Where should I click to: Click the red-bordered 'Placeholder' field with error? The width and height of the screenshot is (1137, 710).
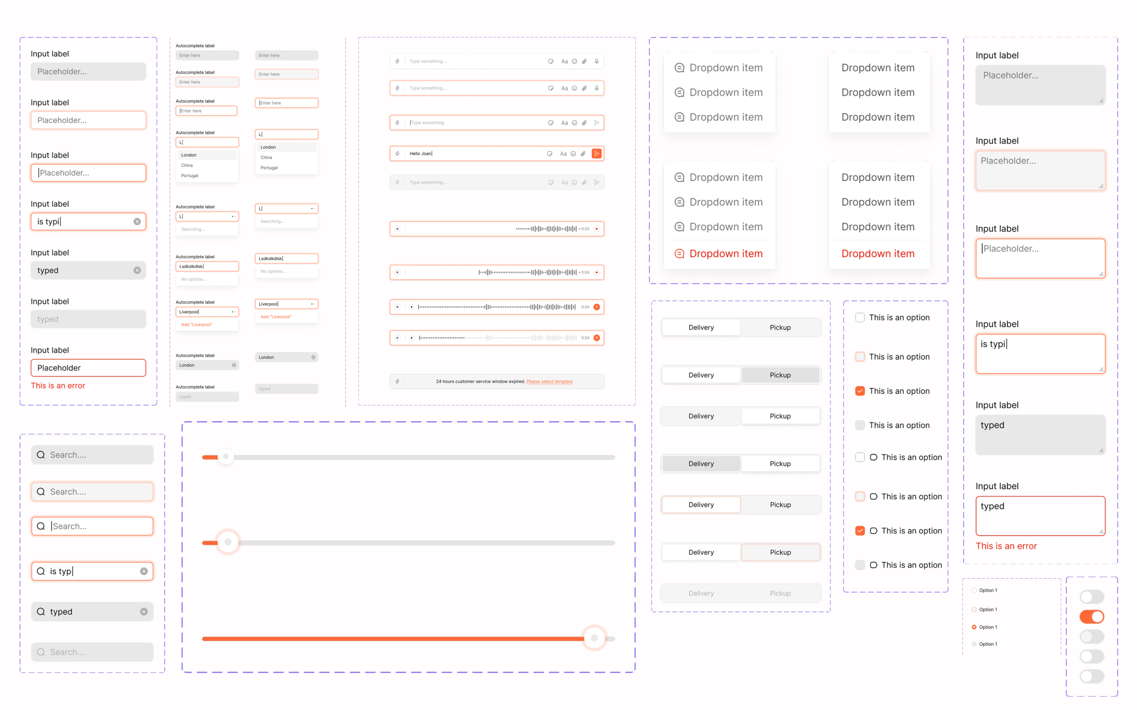pos(88,368)
